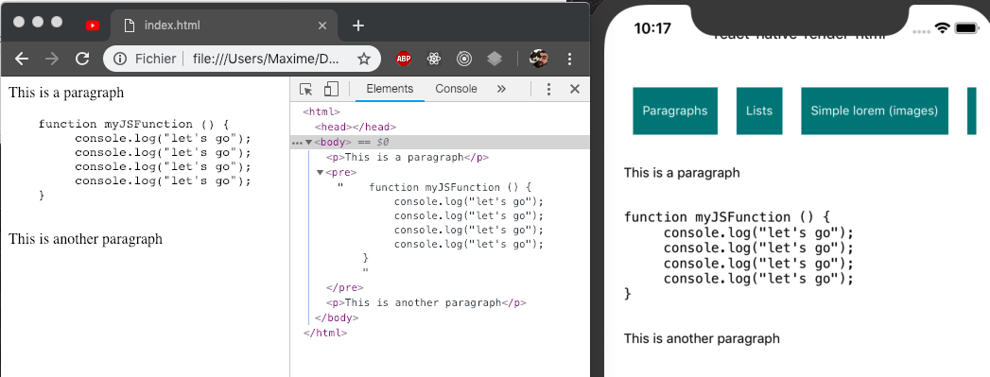Close the index.html tab

(x=322, y=26)
